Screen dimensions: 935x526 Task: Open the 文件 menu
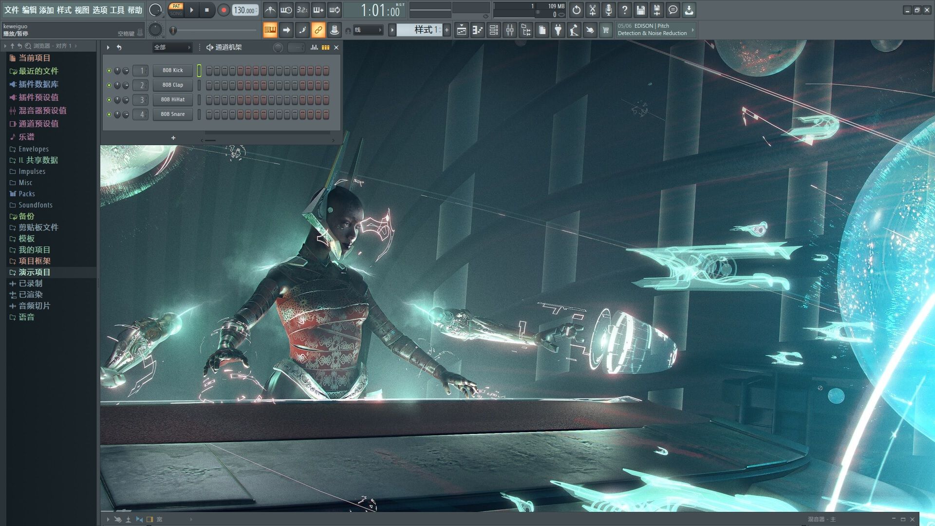[x=11, y=10]
